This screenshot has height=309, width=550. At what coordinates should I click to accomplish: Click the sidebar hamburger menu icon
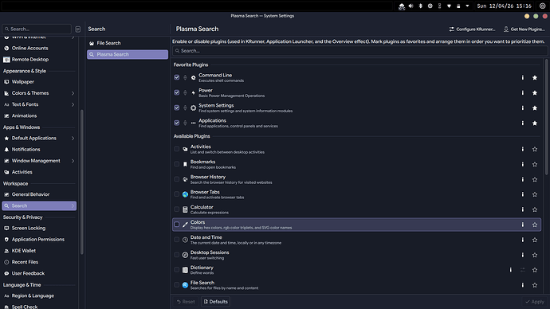coord(78,29)
